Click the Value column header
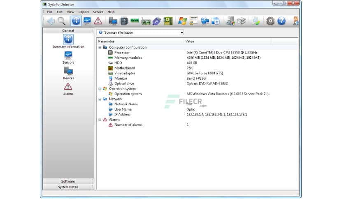Image resolution: width=344 pixels, height=199 pixels. (227, 41)
